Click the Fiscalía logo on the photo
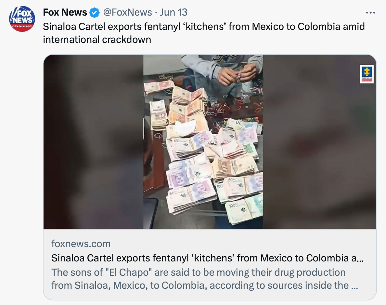Image resolution: width=386 pixels, height=305 pixels. click(367, 74)
